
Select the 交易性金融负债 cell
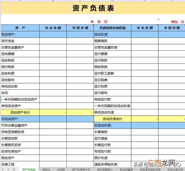112,47
